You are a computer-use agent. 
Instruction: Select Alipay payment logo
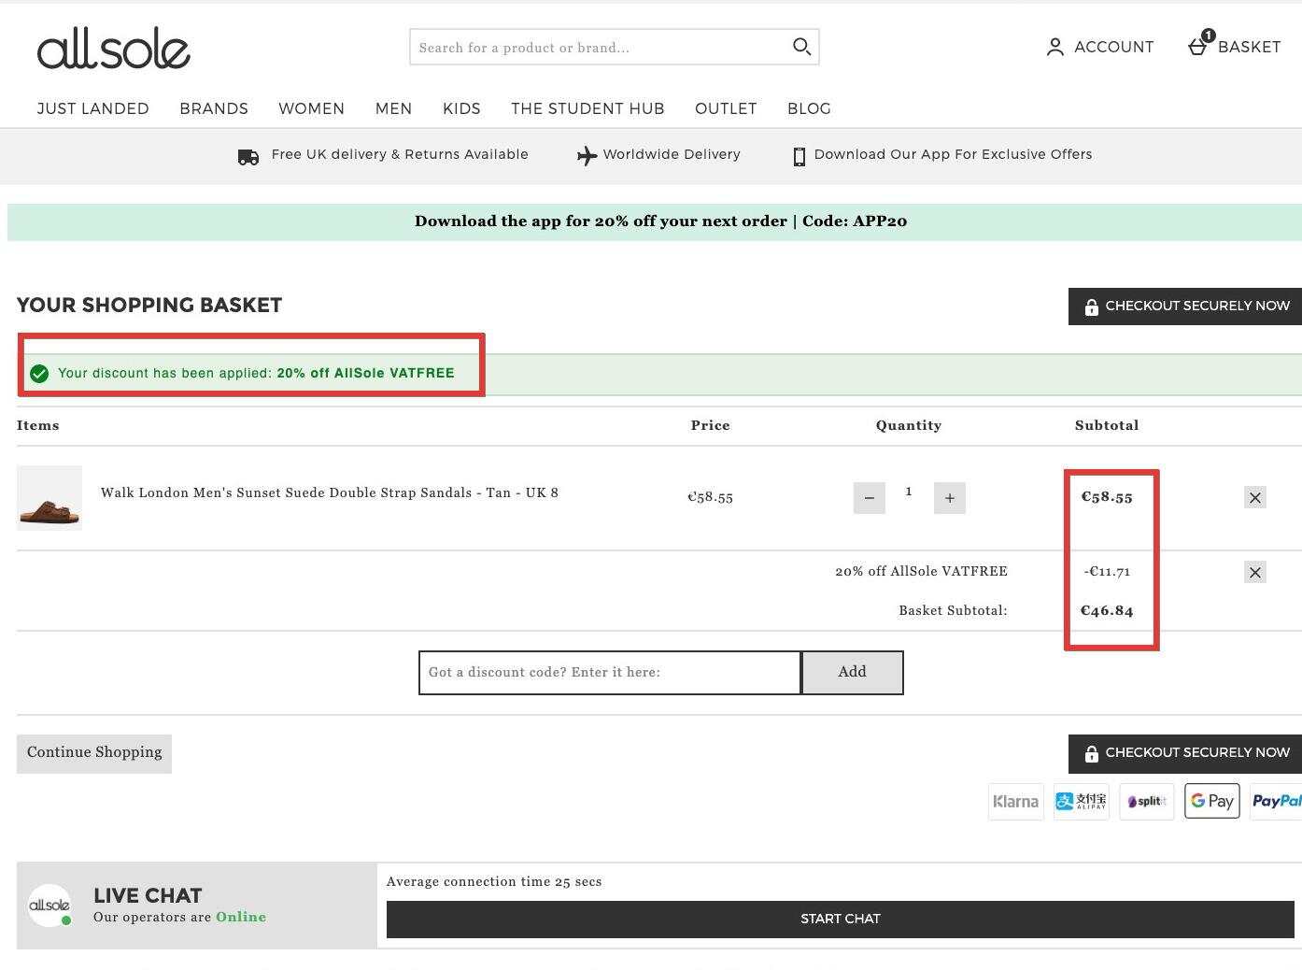(x=1082, y=802)
